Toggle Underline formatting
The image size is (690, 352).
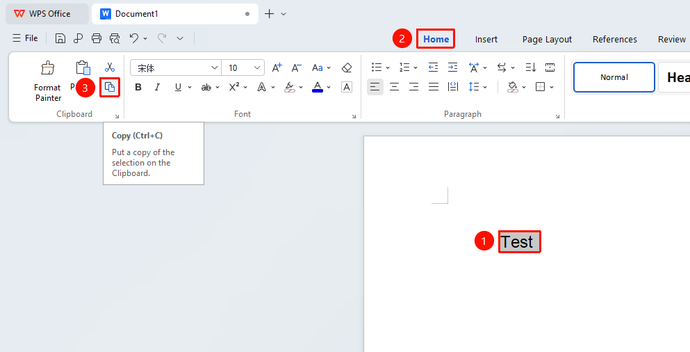[178, 87]
